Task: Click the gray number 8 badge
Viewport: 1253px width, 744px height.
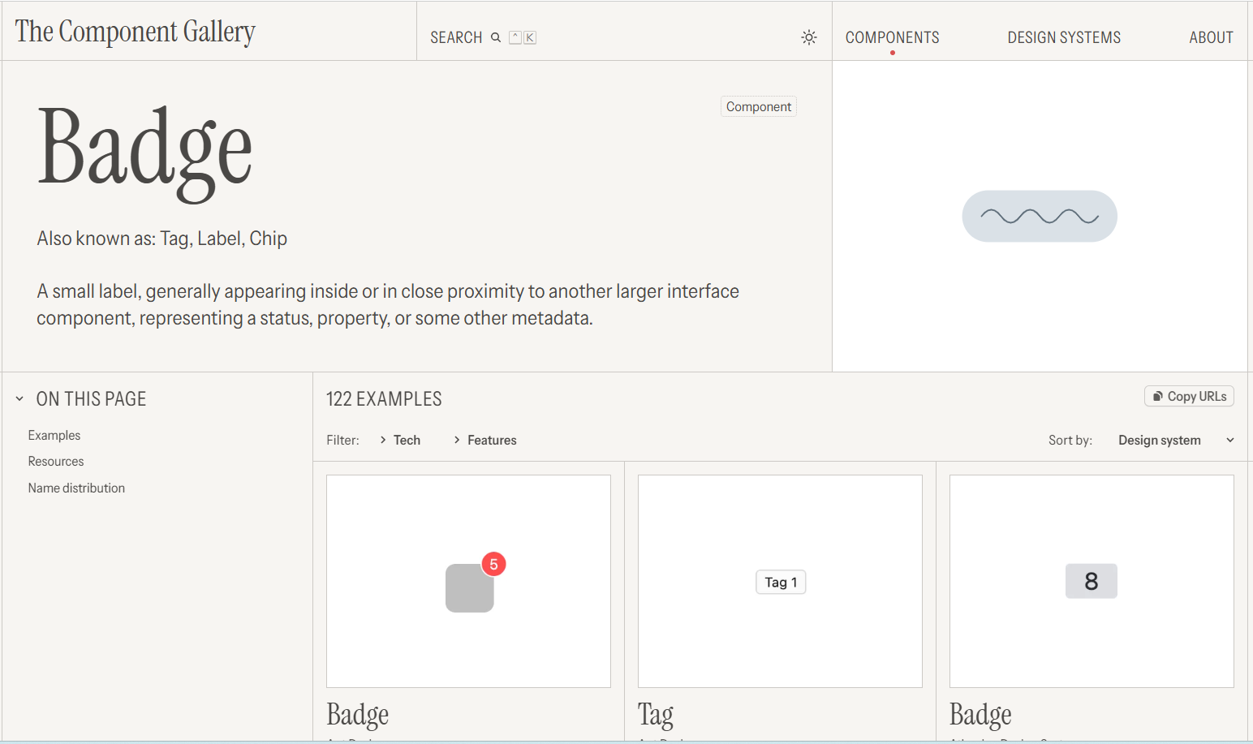Action: point(1091,581)
